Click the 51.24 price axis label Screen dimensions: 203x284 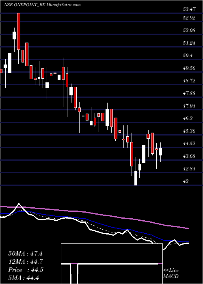[x=189, y=43]
